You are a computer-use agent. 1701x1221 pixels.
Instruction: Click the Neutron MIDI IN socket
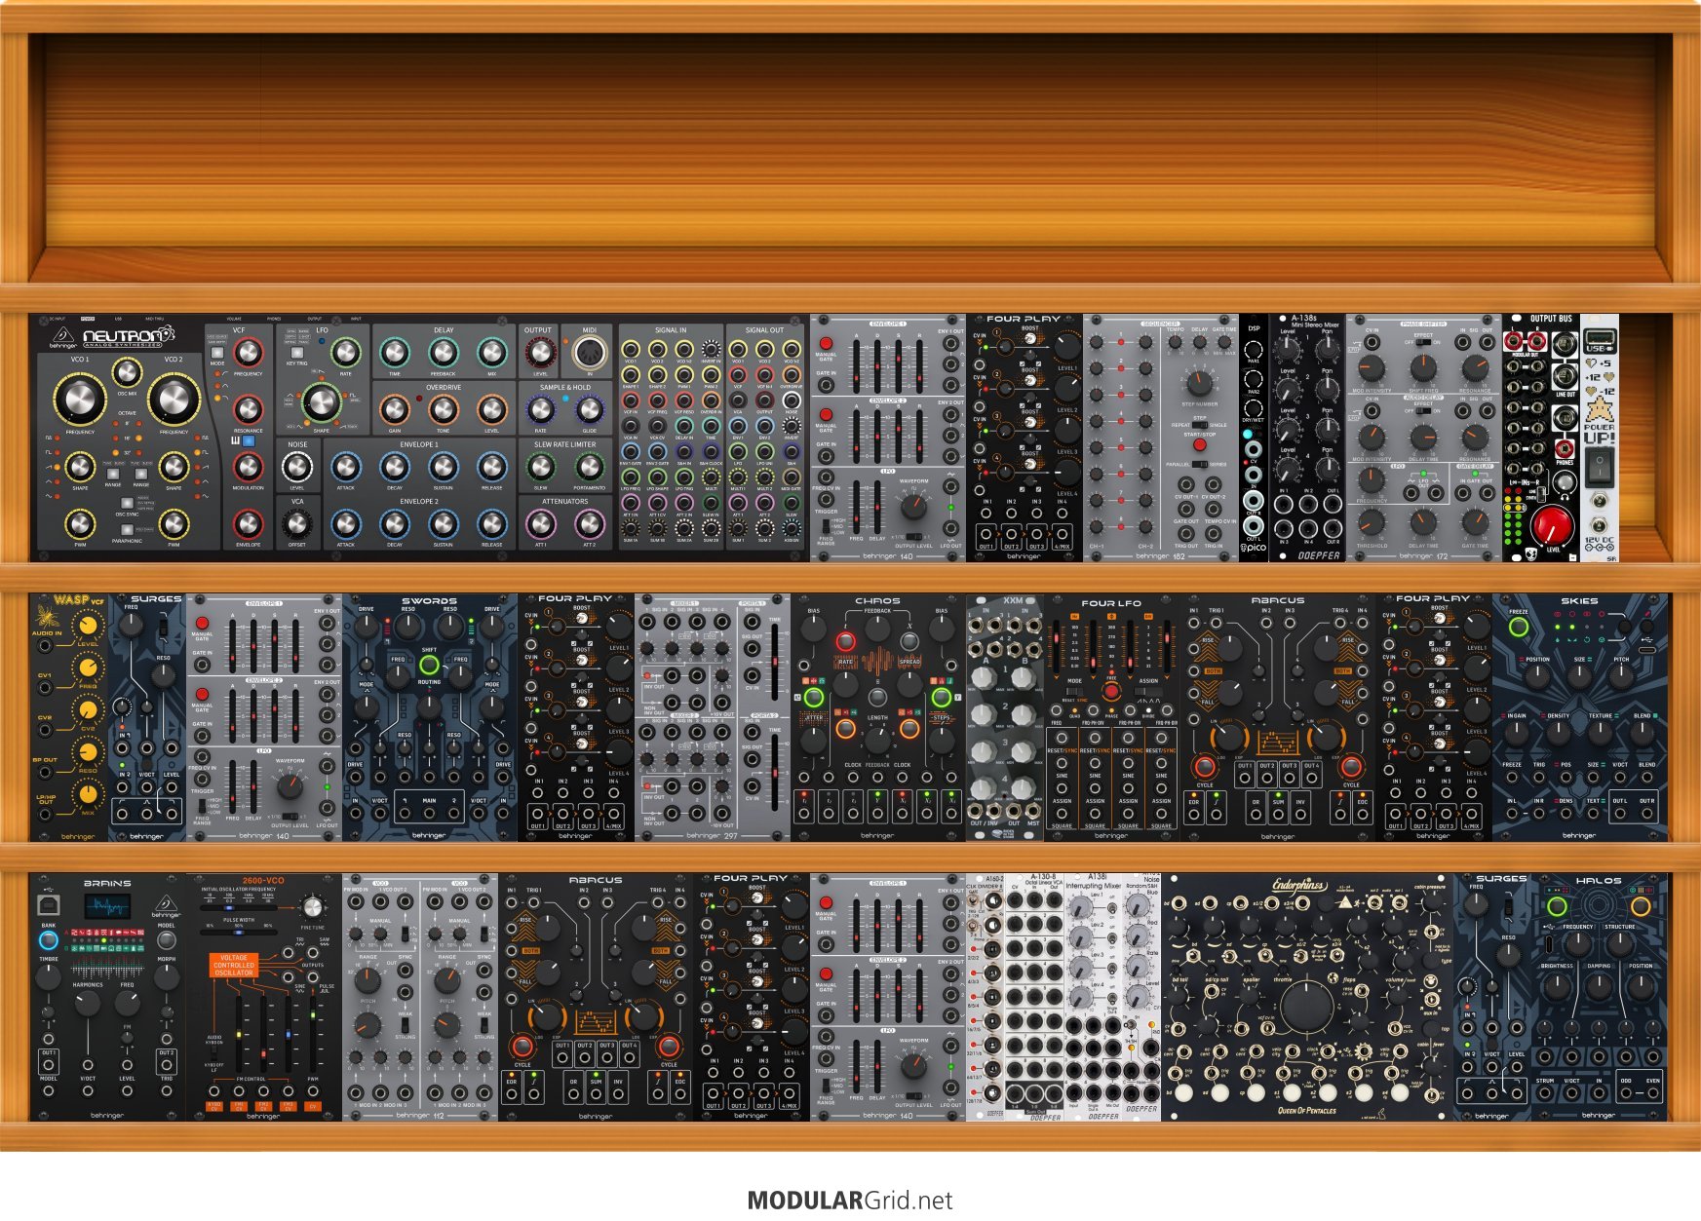tap(589, 353)
